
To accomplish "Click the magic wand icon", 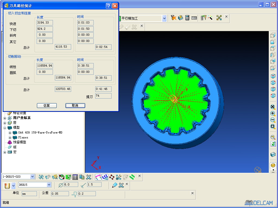I will tap(210, 18).
